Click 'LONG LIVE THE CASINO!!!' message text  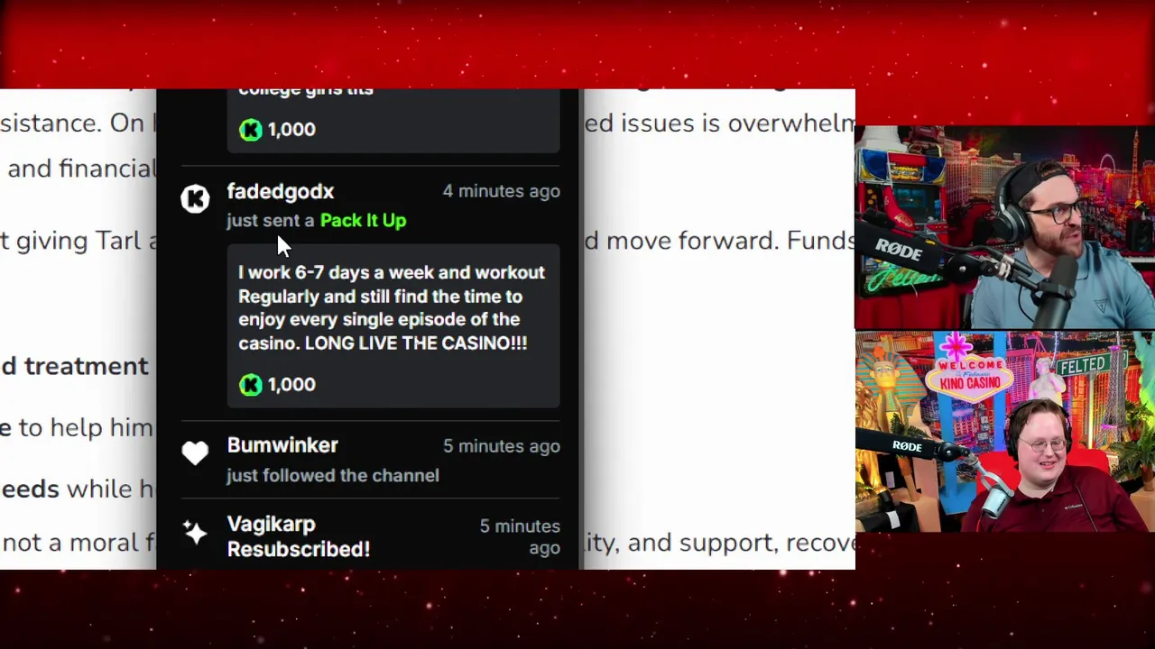[x=416, y=343]
